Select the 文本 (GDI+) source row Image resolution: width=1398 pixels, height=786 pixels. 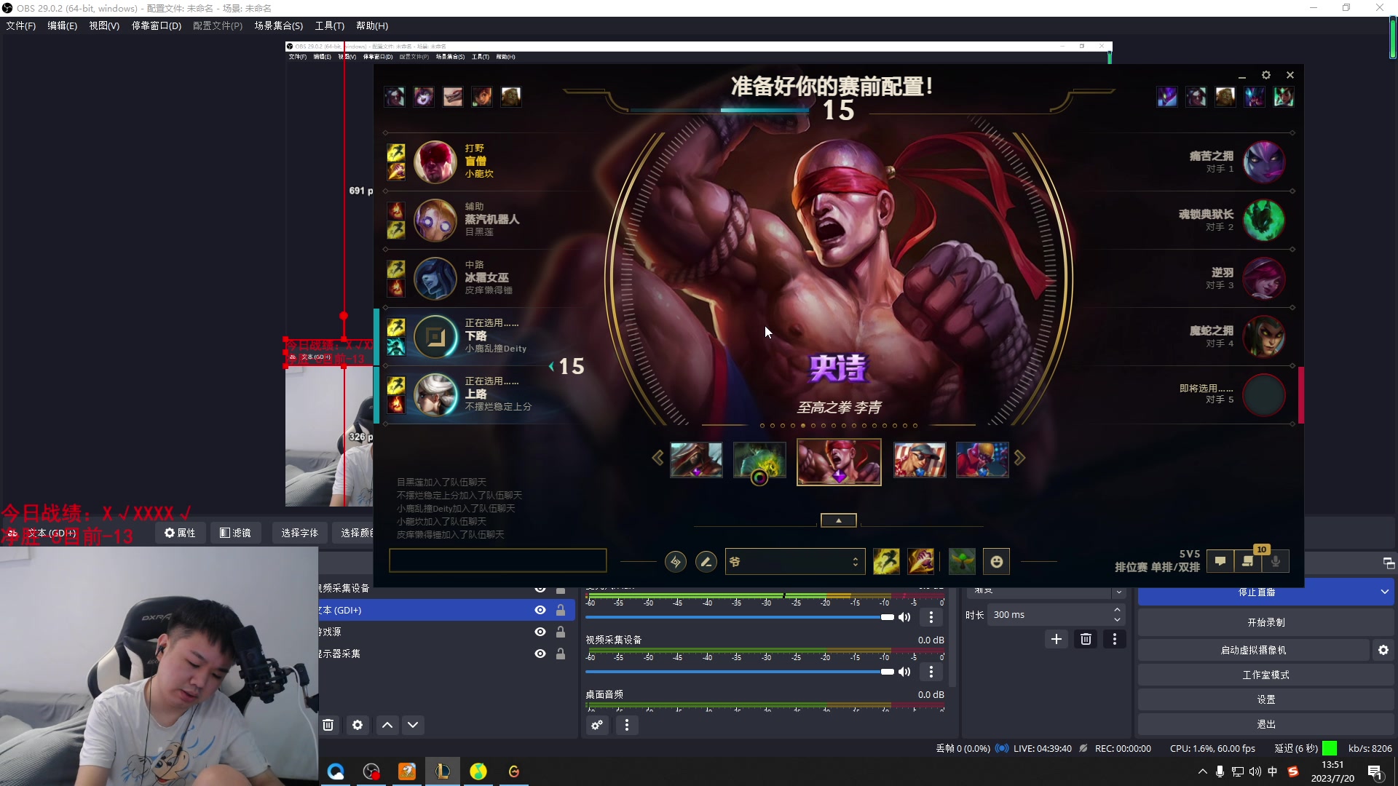tap(447, 610)
